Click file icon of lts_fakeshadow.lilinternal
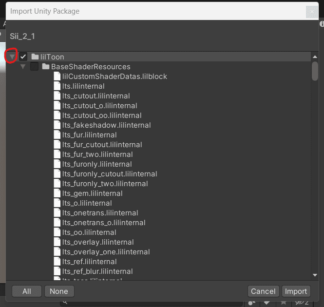The width and height of the screenshot is (324, 307). pos(57,125)
